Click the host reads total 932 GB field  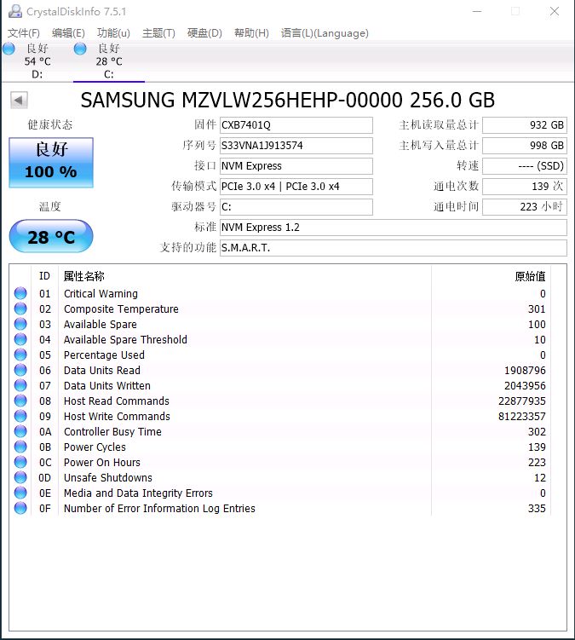coord(525,125)
